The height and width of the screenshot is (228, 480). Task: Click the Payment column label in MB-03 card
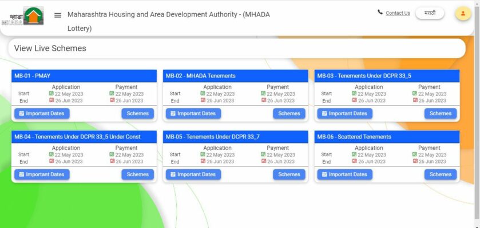429,87
